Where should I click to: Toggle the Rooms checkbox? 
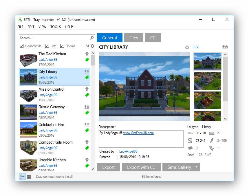click(62, 46)
